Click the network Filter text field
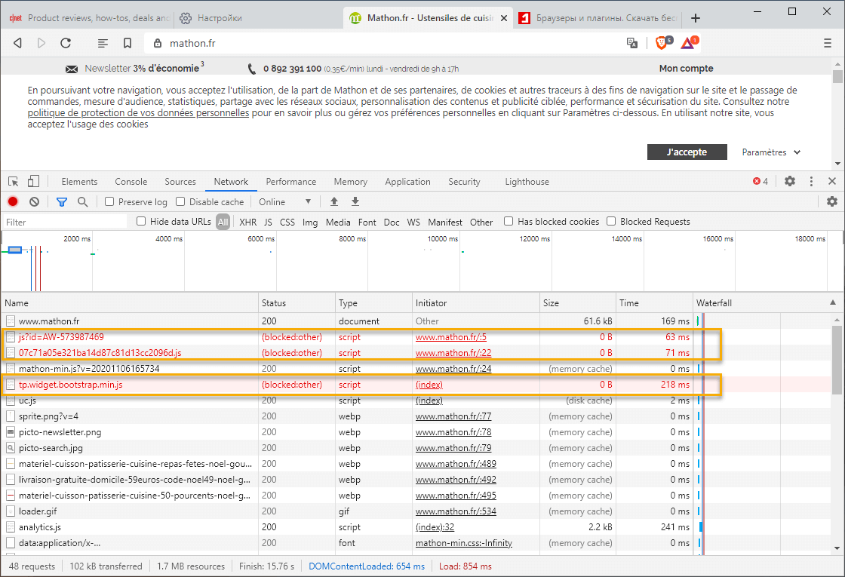The image size is (845, 577). (x=65, y=222)
